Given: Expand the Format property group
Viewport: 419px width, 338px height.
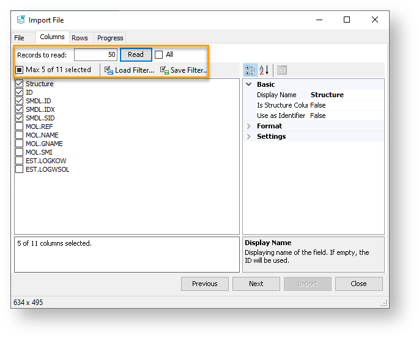Looking at the screenshot, I should point(249,127).
